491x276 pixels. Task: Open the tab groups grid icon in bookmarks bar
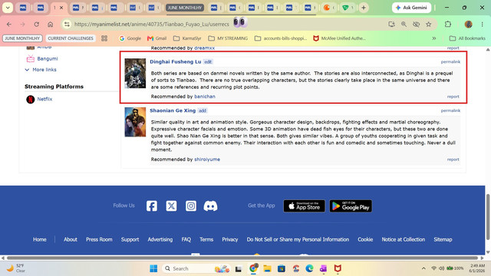tap(104, 38)
